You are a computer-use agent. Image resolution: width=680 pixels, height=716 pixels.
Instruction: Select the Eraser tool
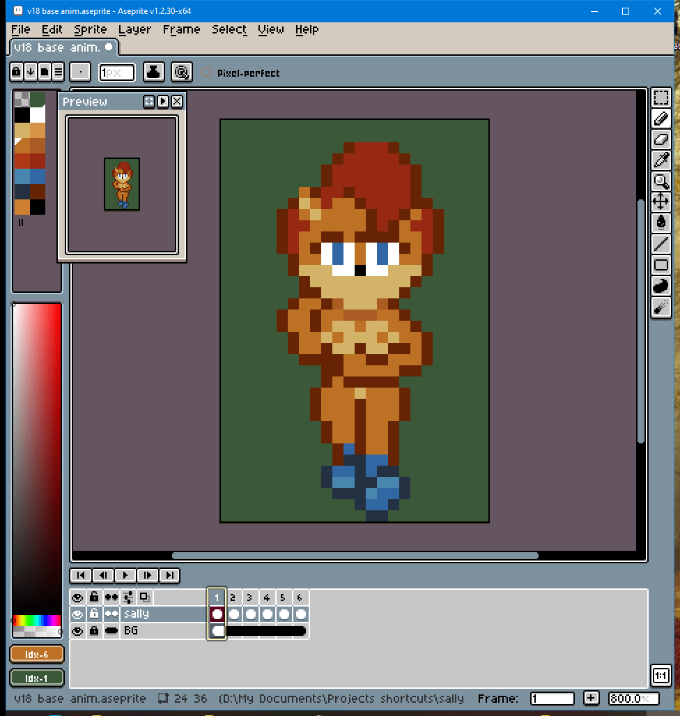(x=660, y=139)
